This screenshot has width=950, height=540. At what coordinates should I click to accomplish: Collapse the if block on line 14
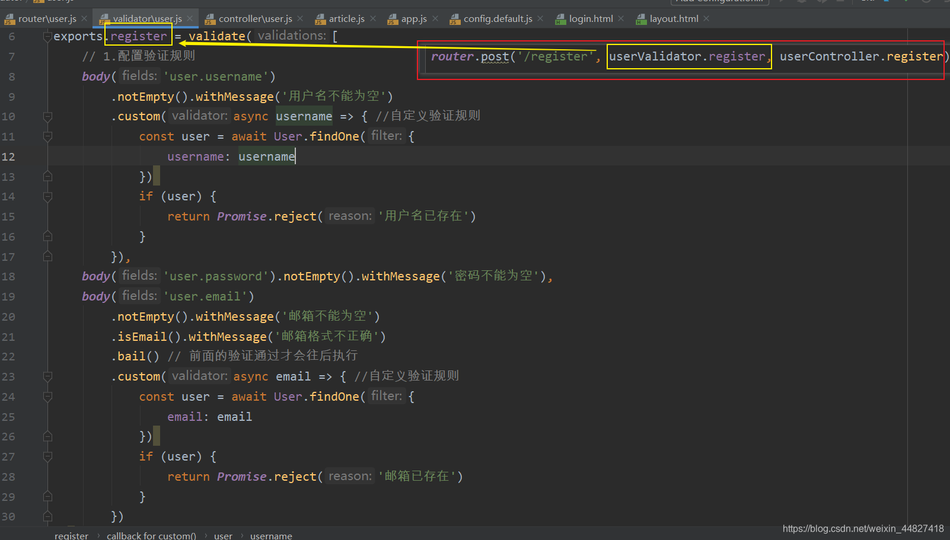tap(48, 197)
